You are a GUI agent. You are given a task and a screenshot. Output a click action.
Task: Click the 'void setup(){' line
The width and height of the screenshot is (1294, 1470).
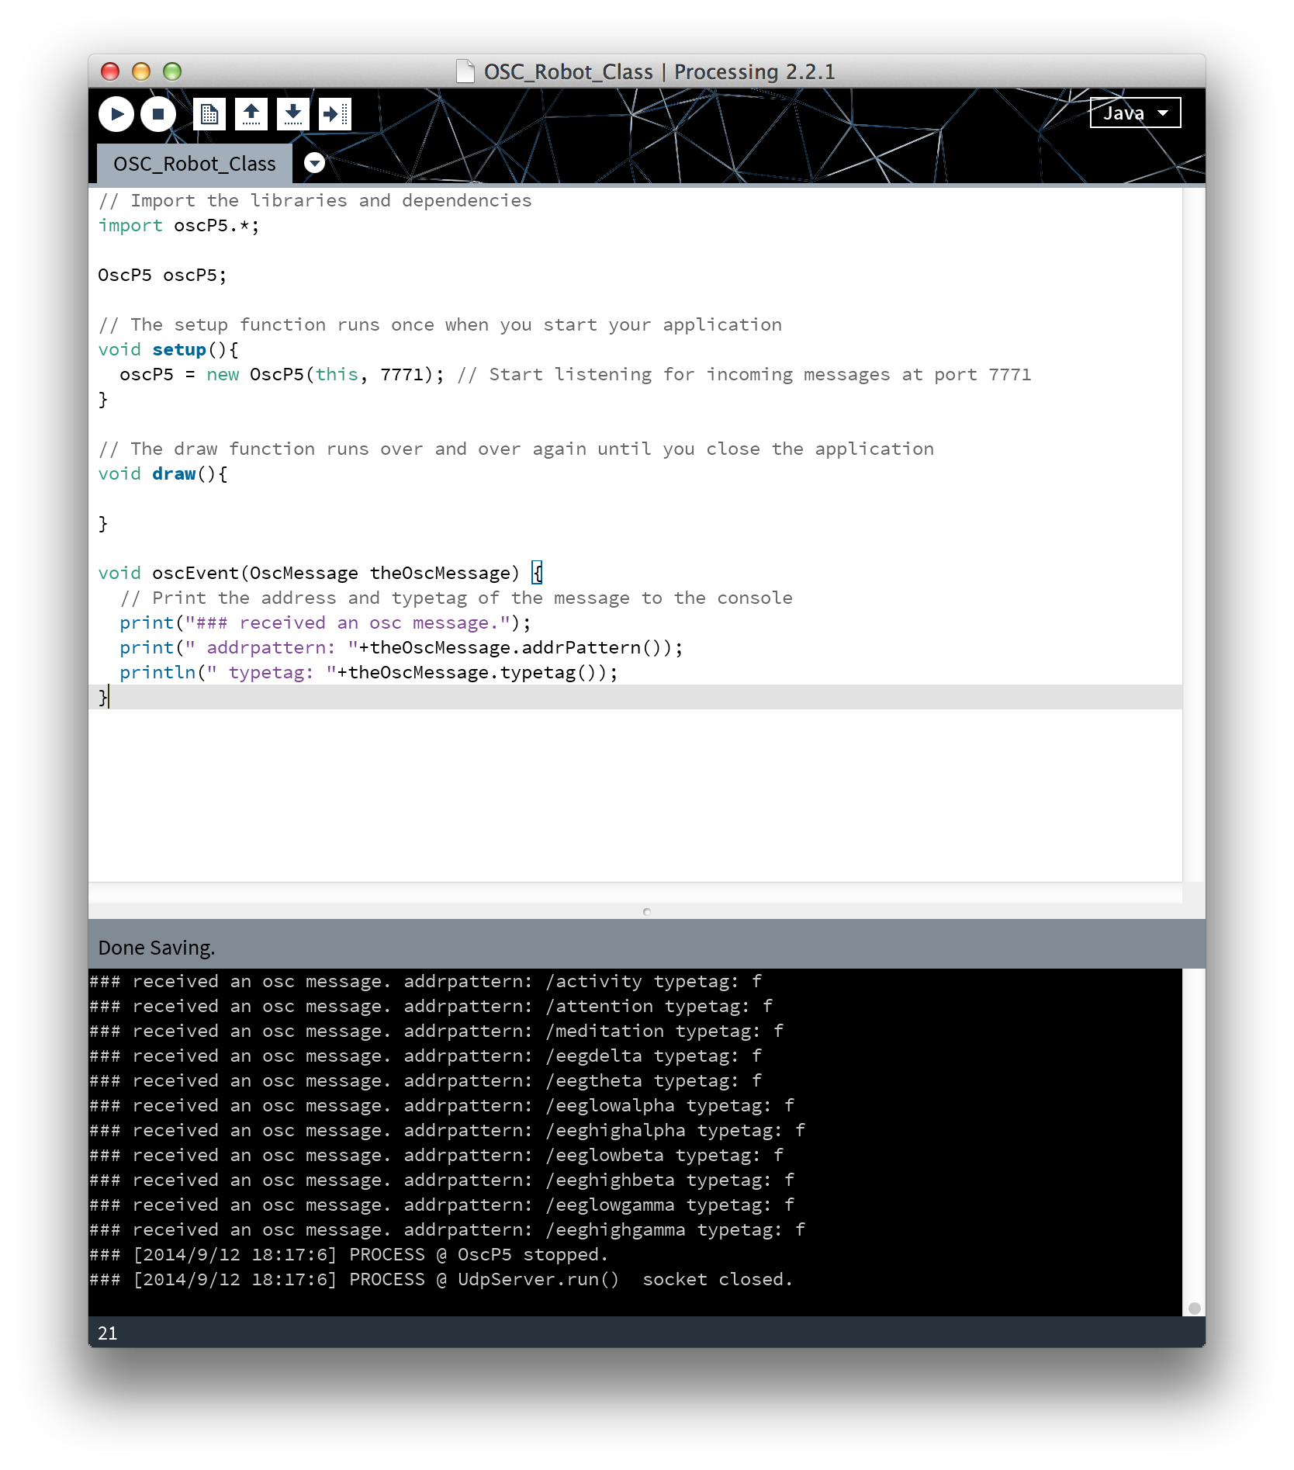pyautogui.click(x=168, y=350)
